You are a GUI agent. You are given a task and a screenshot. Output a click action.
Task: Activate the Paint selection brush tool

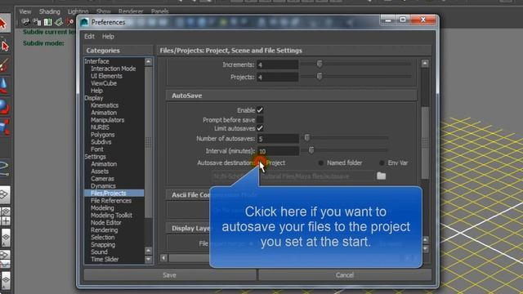(x=4, y=65)
